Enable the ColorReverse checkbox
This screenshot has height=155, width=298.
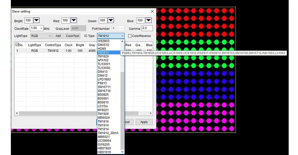[130, 36]
